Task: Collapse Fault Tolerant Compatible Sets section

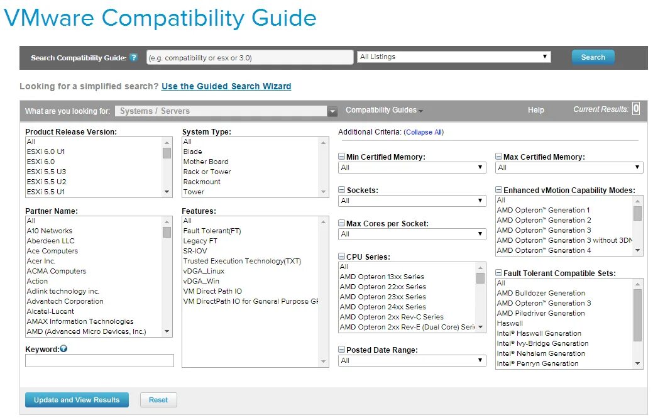Action: (498, 273)
